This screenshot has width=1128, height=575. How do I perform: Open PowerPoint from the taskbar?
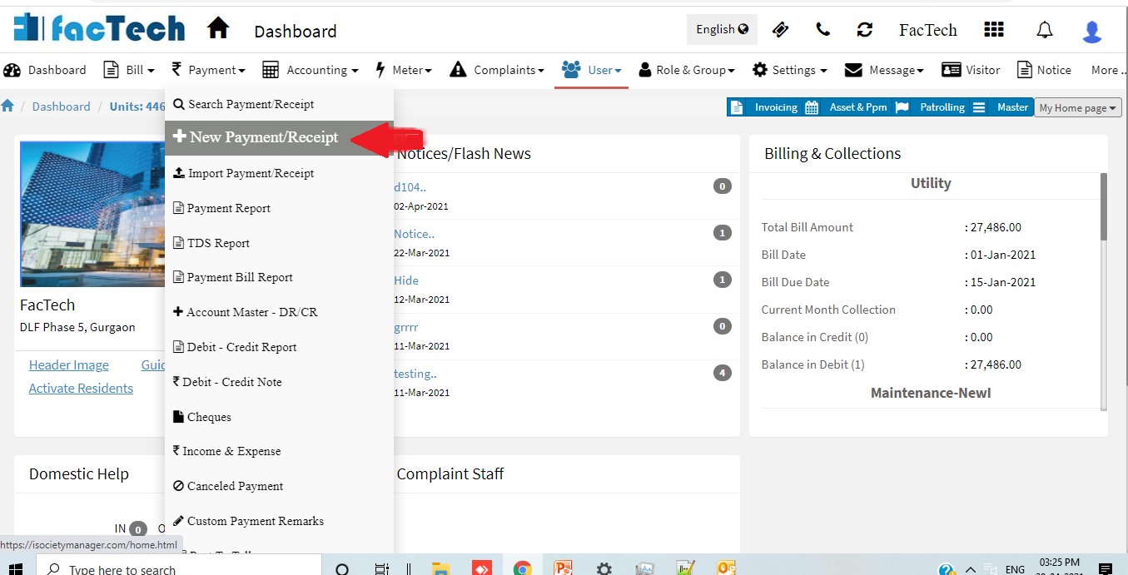tap(564, 569)
